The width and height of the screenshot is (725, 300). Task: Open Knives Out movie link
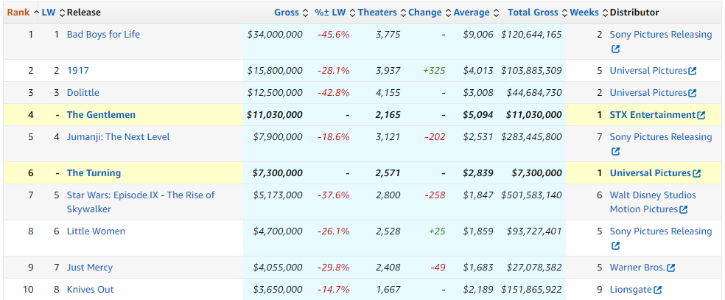pos(90,290)
